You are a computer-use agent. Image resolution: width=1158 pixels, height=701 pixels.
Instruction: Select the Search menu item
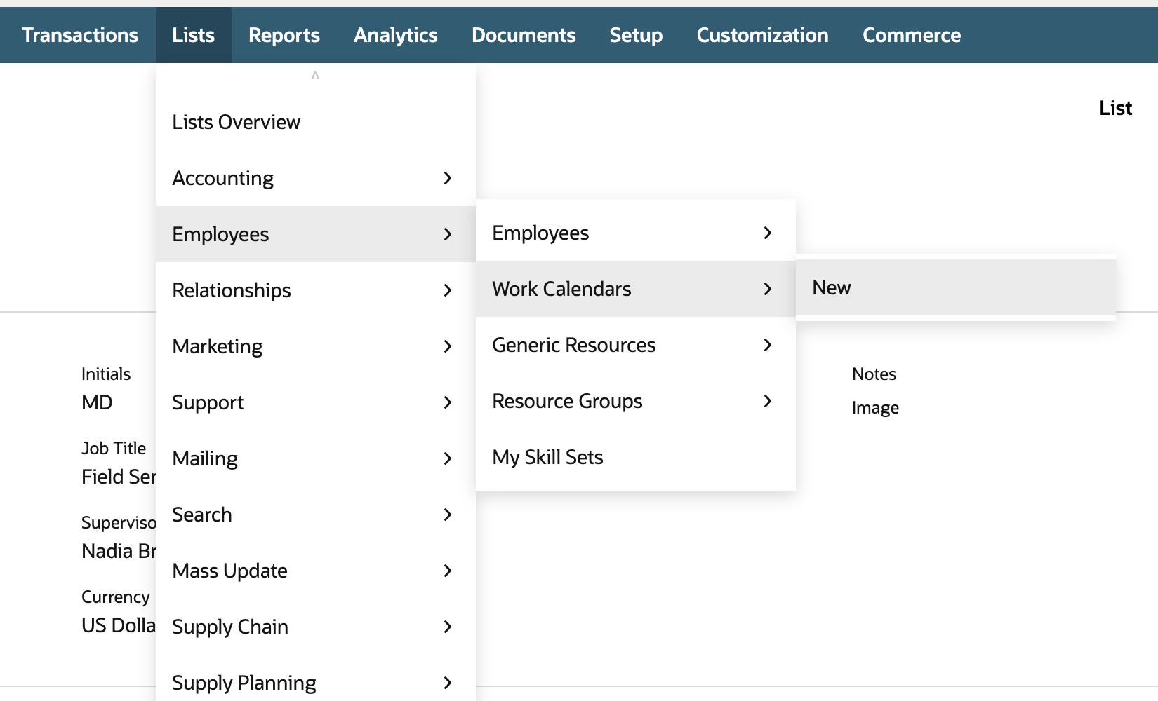(x=316, y=515)
